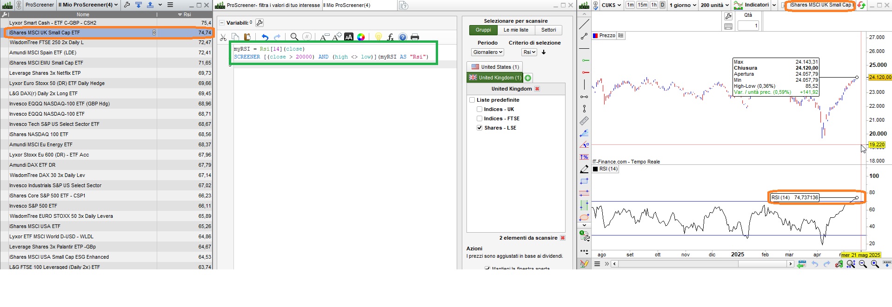Viewport: 892px width, 307px height.
Task: Increase editor font size (A plus)
Action: [337, 37]
